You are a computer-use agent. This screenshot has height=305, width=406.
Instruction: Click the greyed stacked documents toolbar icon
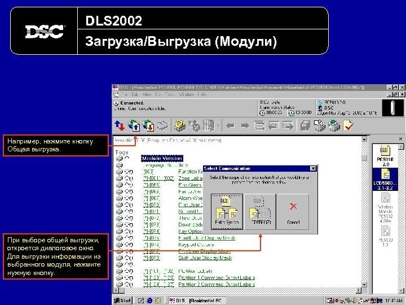pos(306,126)
